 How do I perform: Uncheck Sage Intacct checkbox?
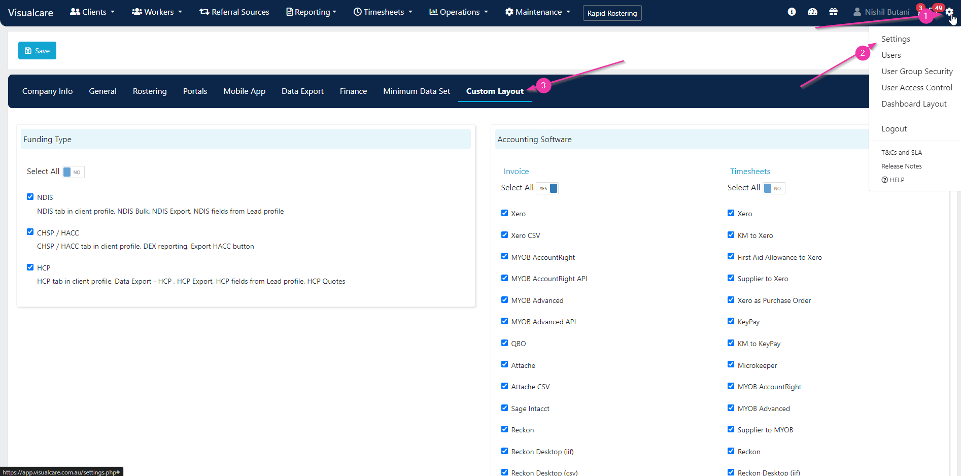pos(504,408)
